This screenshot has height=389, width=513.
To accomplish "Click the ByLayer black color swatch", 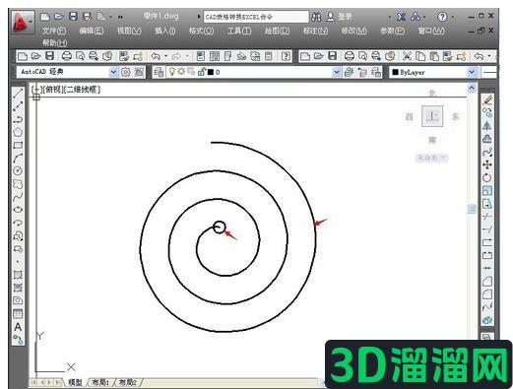I will click(396, 72).
